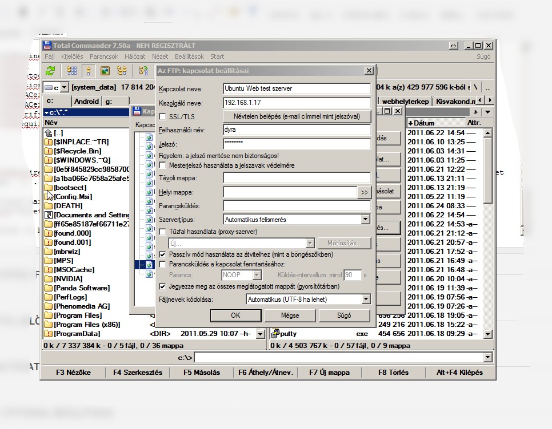
Task: Open the Parancsok menu
Action: pyautogui.click(x=104, y=56)
